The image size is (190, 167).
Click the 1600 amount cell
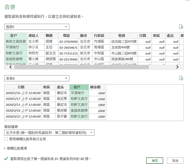click(x=98, y=93)
